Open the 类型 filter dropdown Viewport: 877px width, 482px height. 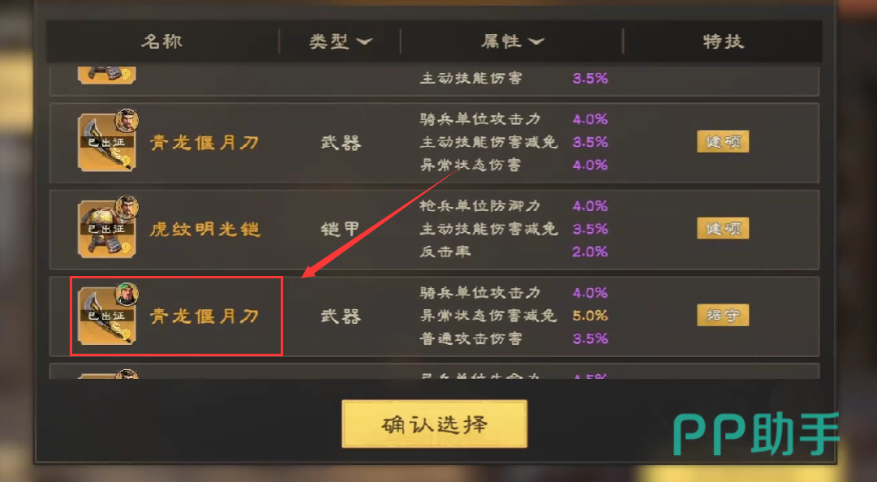[340, 41]
